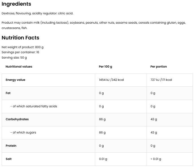The height and width of the screenshot is (167, 194).
Task: Click the Ingredients heading
Action: (16, 4)
